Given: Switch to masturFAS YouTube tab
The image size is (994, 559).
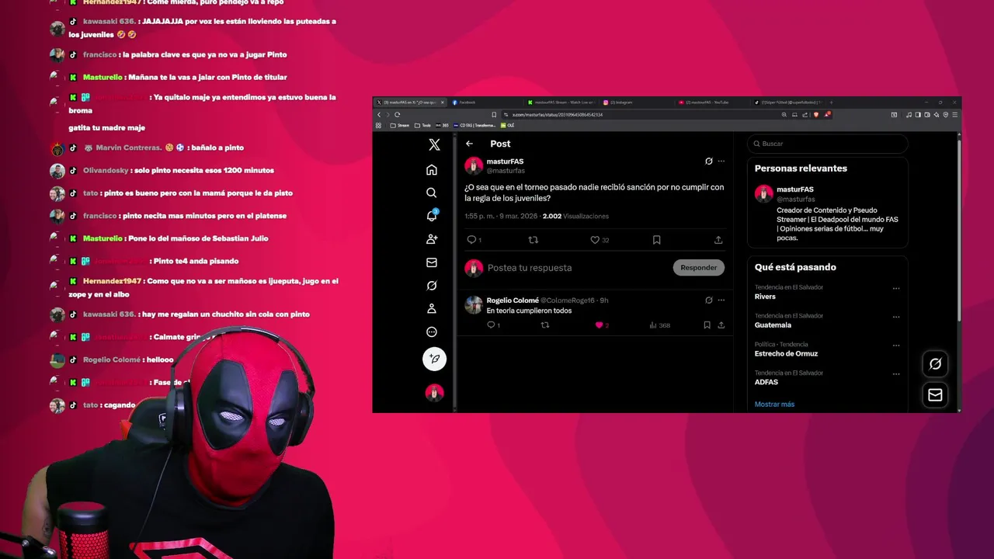Looking at the screenshot, I should click(x=711, y=102).
